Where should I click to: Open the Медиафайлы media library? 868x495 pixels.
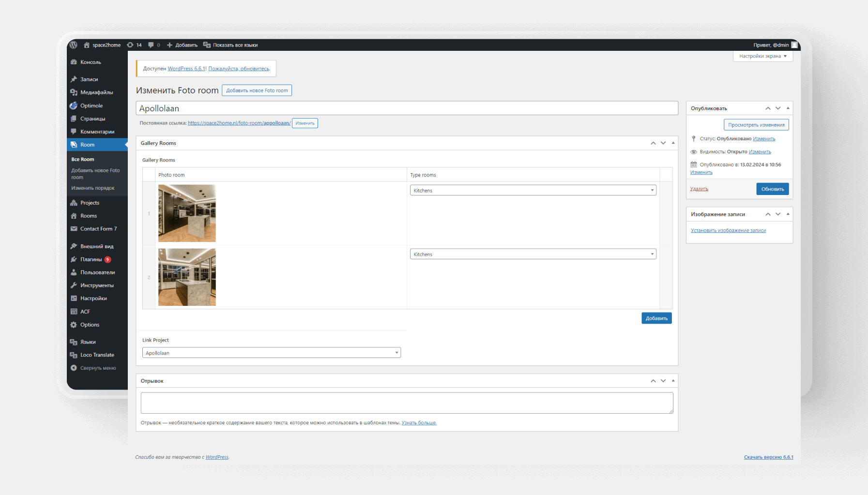(x=97, y=92)
